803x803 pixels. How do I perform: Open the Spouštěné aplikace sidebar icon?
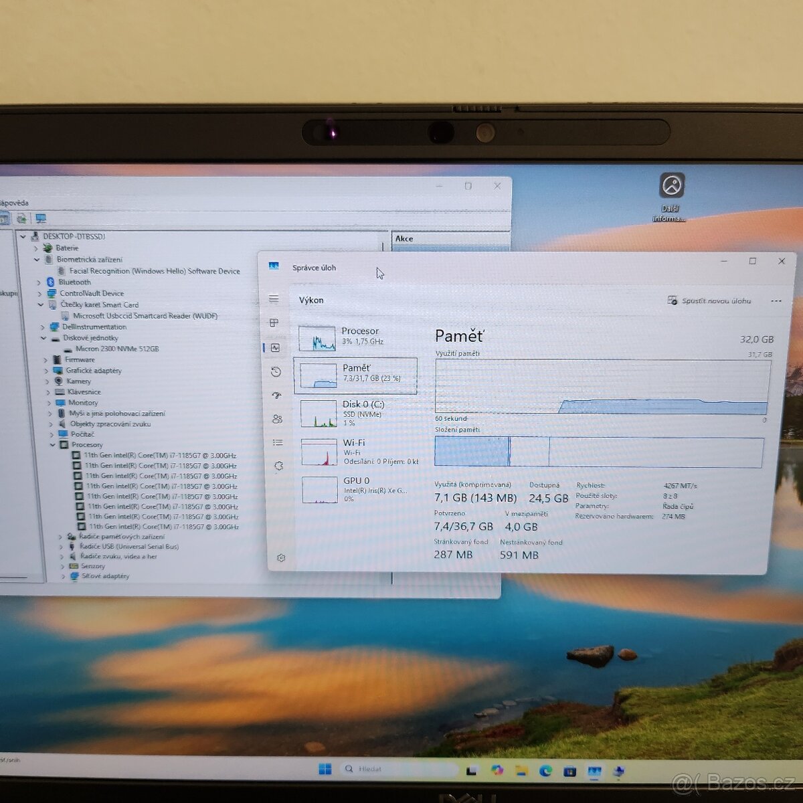pos(274,395)
